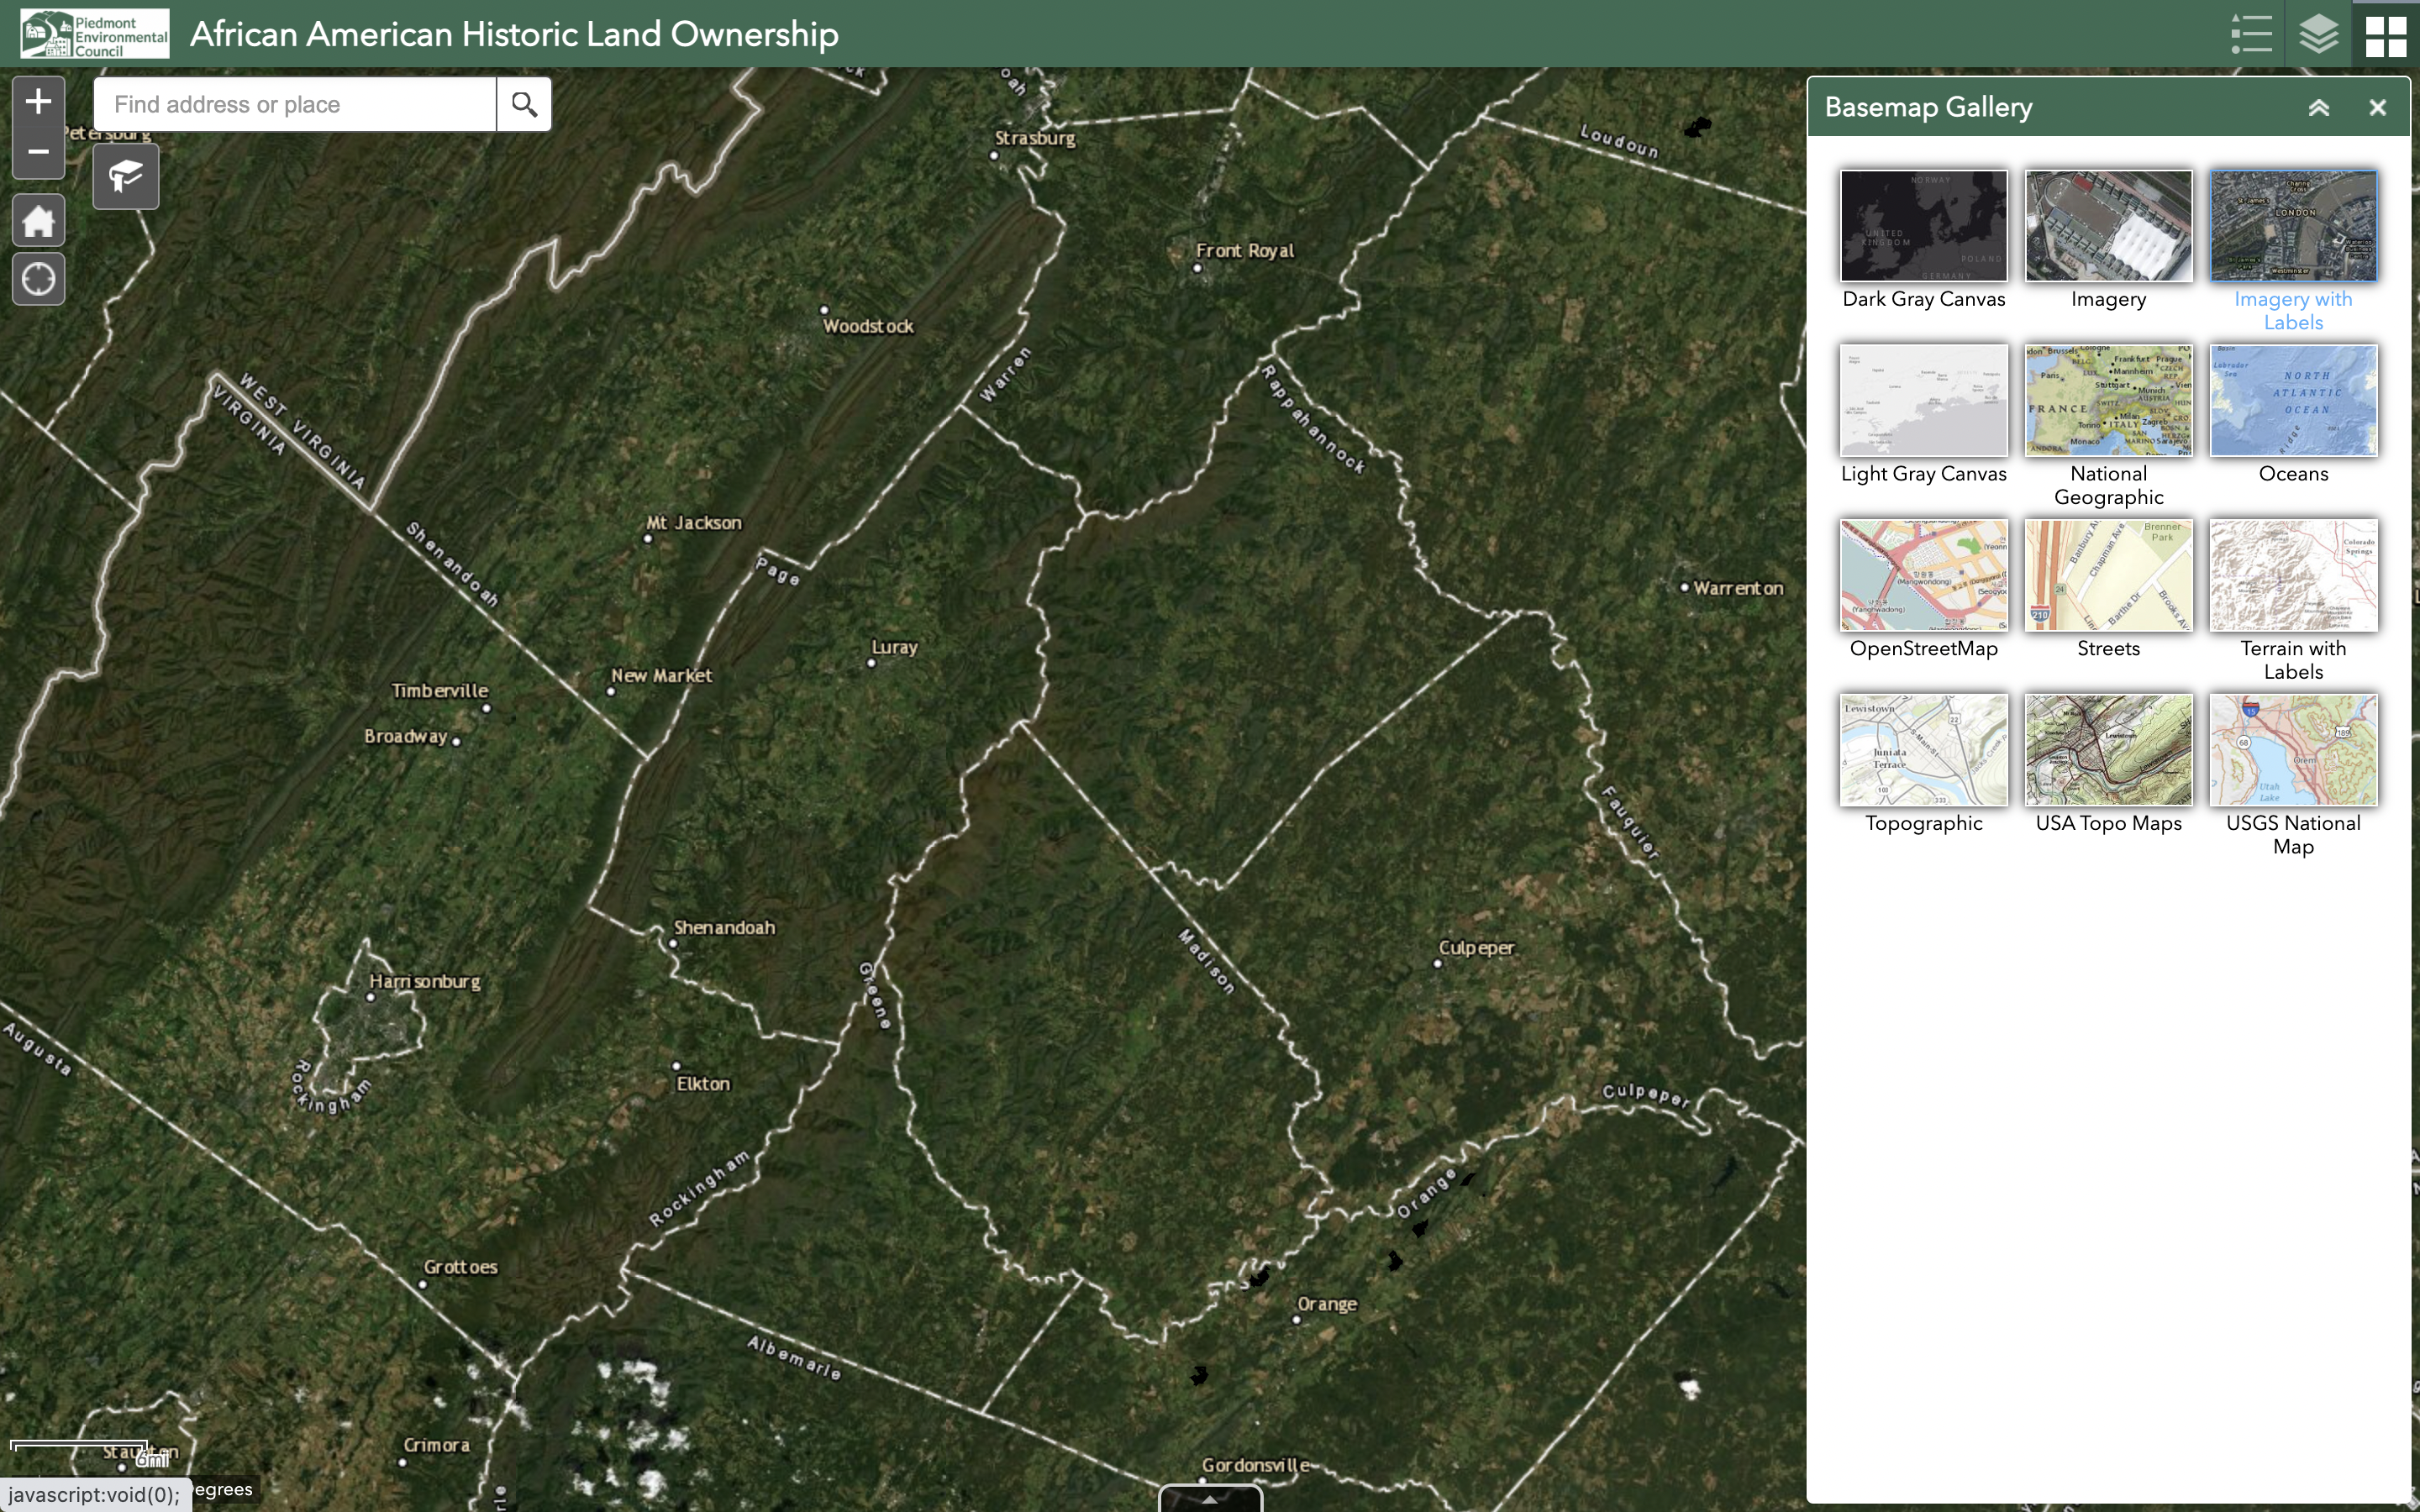The image size is (2420, 1512).
Task: Close the Basemap Gallery panel
Action: [2377, 108]
